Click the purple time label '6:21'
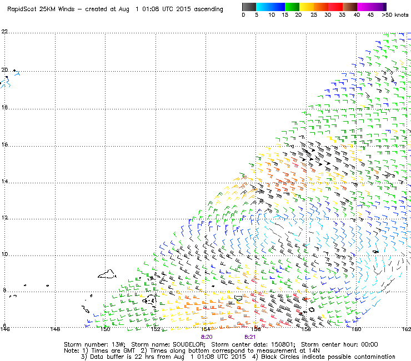This screenshot has height=361, width=411. tap(250, 337)
